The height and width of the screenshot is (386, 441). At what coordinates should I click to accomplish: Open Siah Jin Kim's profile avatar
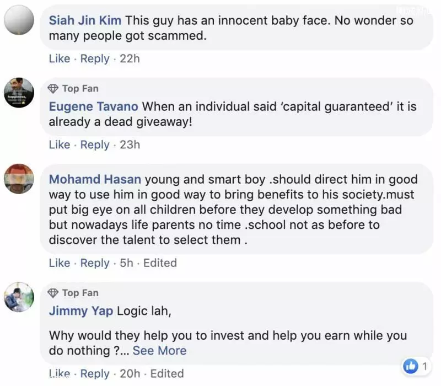pyautogui.click(x=19, y=20)
